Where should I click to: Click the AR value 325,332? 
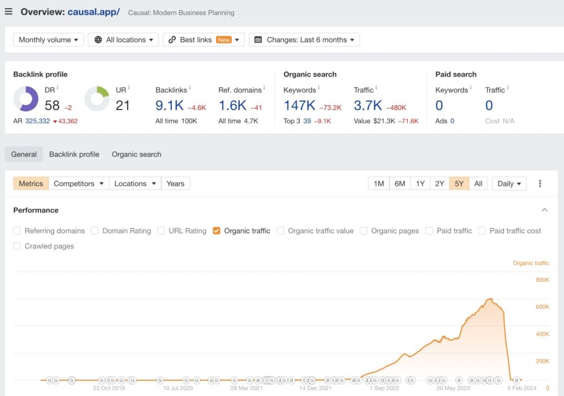tap(37, 121)
